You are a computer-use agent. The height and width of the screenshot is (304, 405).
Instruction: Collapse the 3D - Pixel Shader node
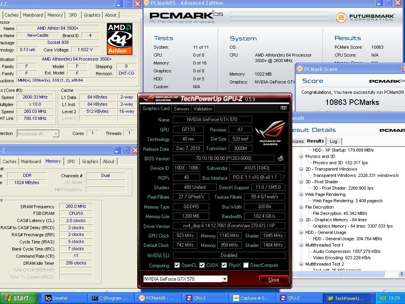[x=301, y=182]
